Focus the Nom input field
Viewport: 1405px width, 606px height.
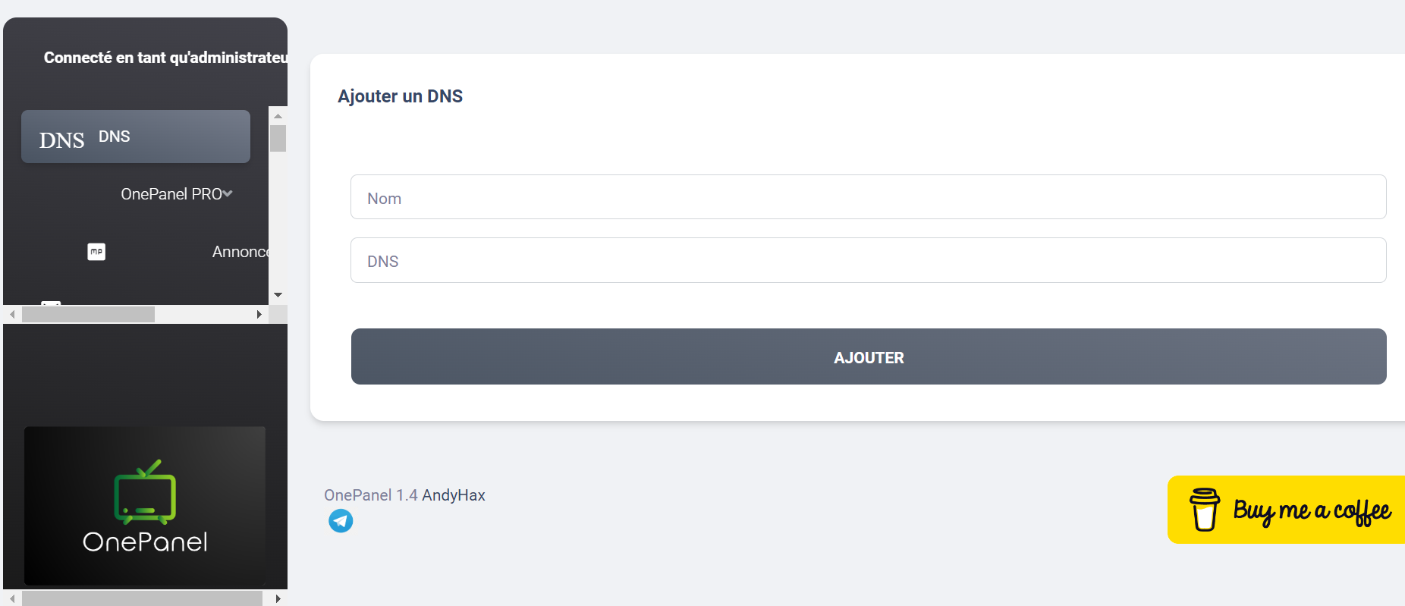click(x=868, y=197)
